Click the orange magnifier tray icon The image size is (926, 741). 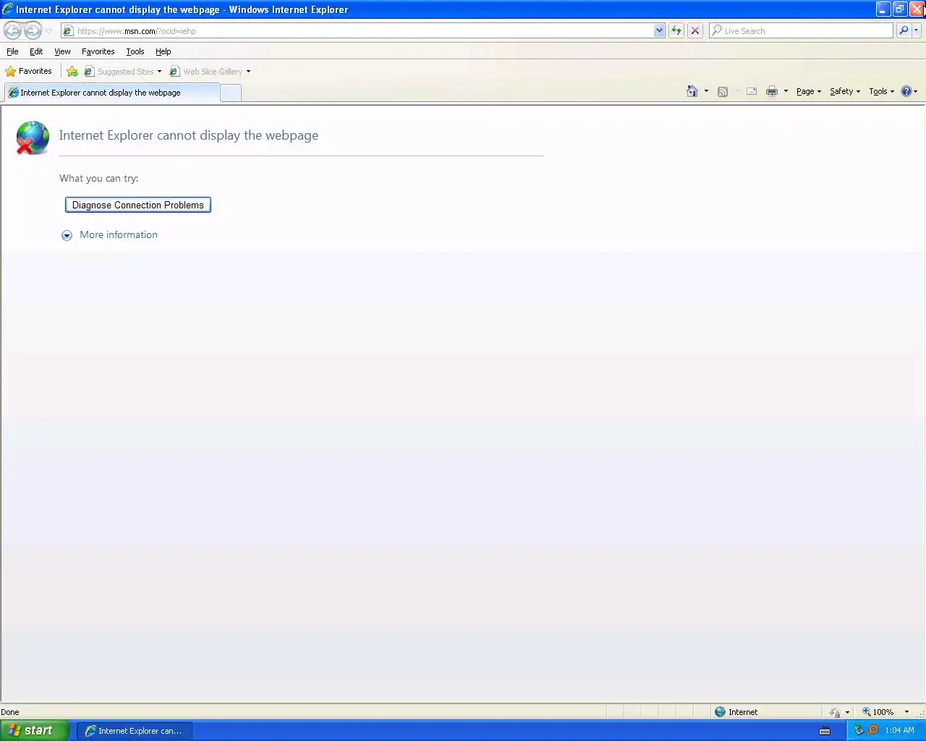(872, 730)
